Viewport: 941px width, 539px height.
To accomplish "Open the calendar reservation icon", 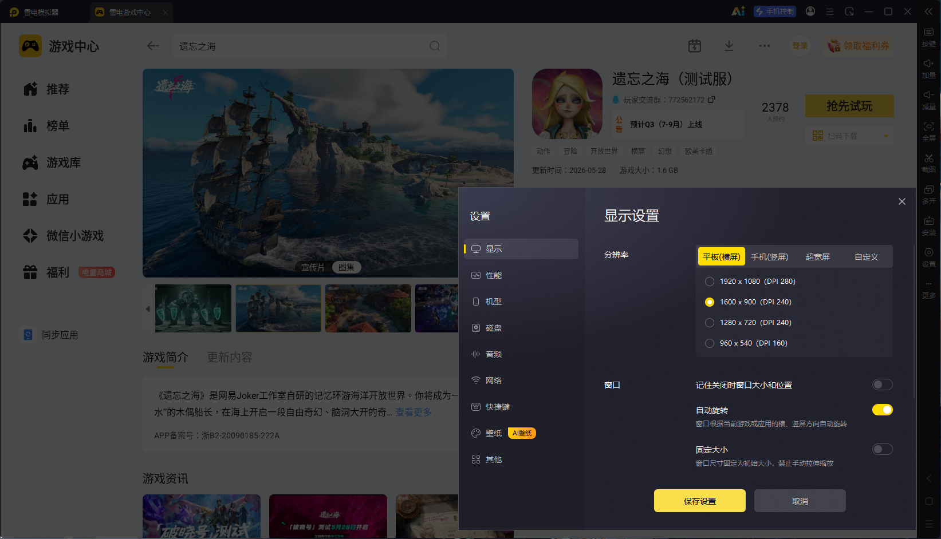I will pyautogui.click(x=695, y=46).
